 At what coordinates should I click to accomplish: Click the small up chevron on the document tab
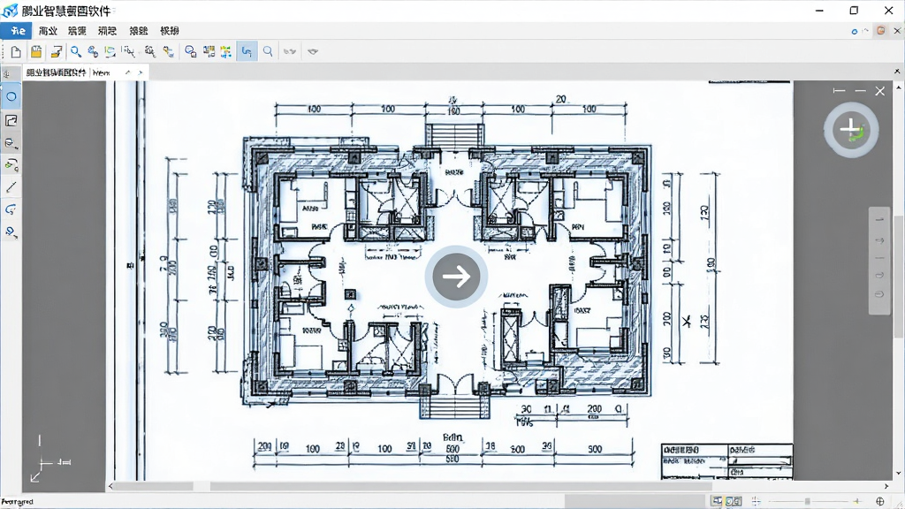127,72
